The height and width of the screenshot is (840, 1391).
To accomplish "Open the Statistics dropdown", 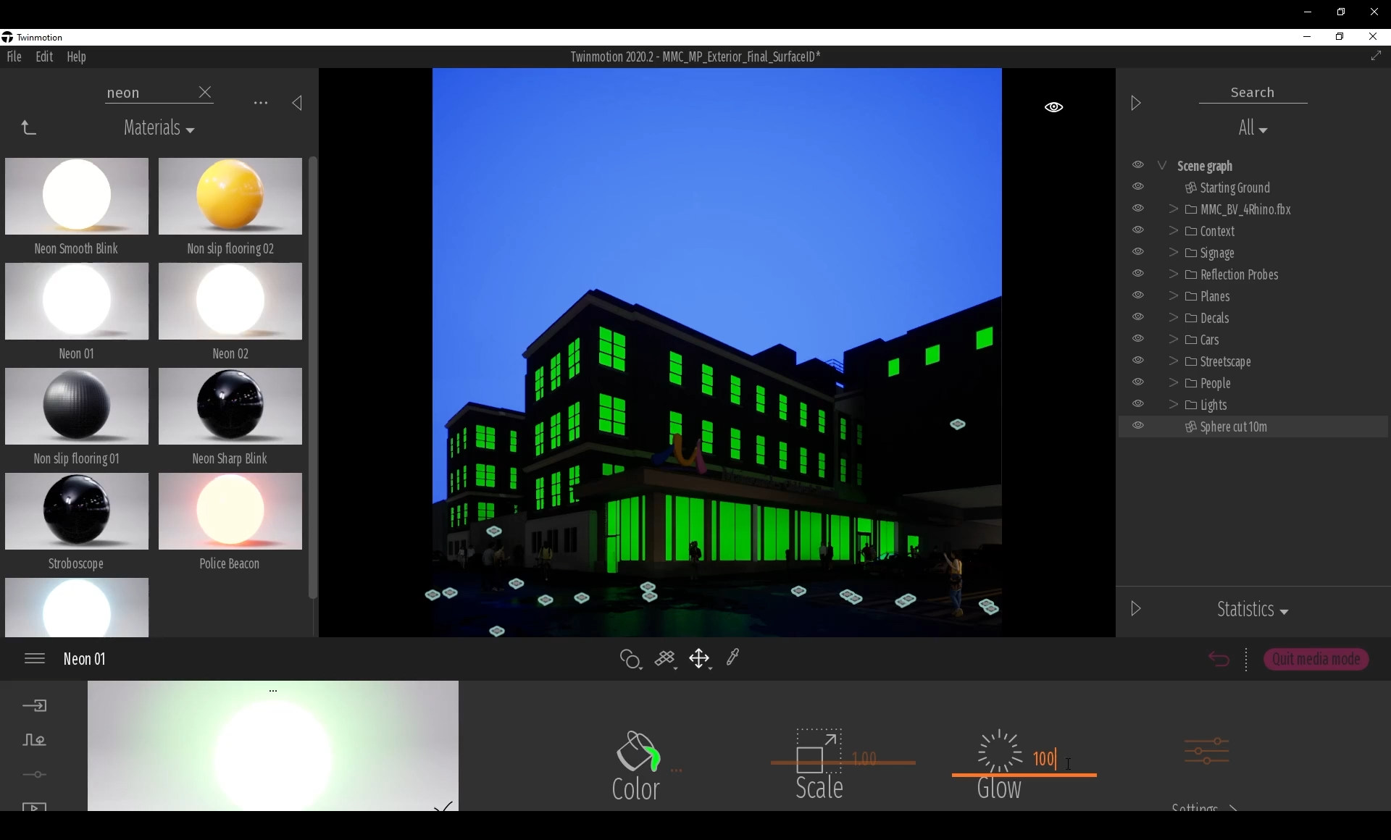I will (x=1252, y=610).
